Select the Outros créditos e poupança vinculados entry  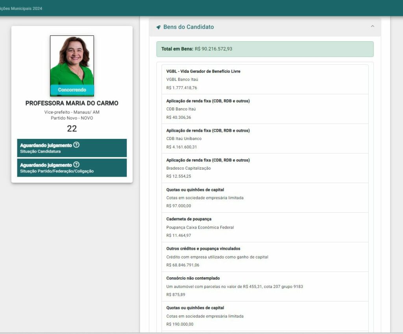(x=264, y=257)
